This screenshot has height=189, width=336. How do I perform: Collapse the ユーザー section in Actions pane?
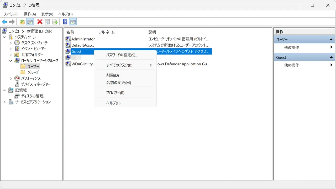[x=331, y=40]
